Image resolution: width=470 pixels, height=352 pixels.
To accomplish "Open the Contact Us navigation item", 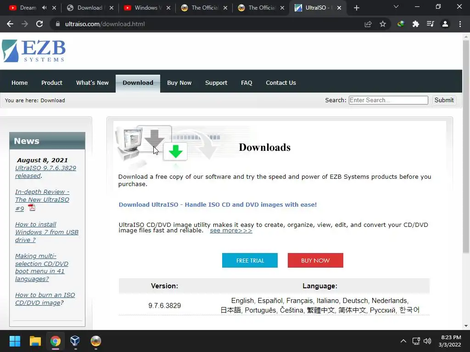I will (x=281, y=83).
